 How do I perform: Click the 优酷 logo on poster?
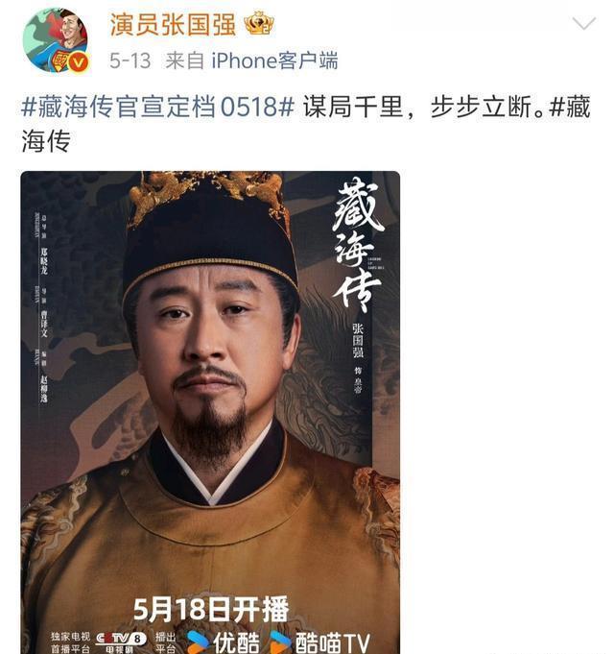tap(224, 642)
